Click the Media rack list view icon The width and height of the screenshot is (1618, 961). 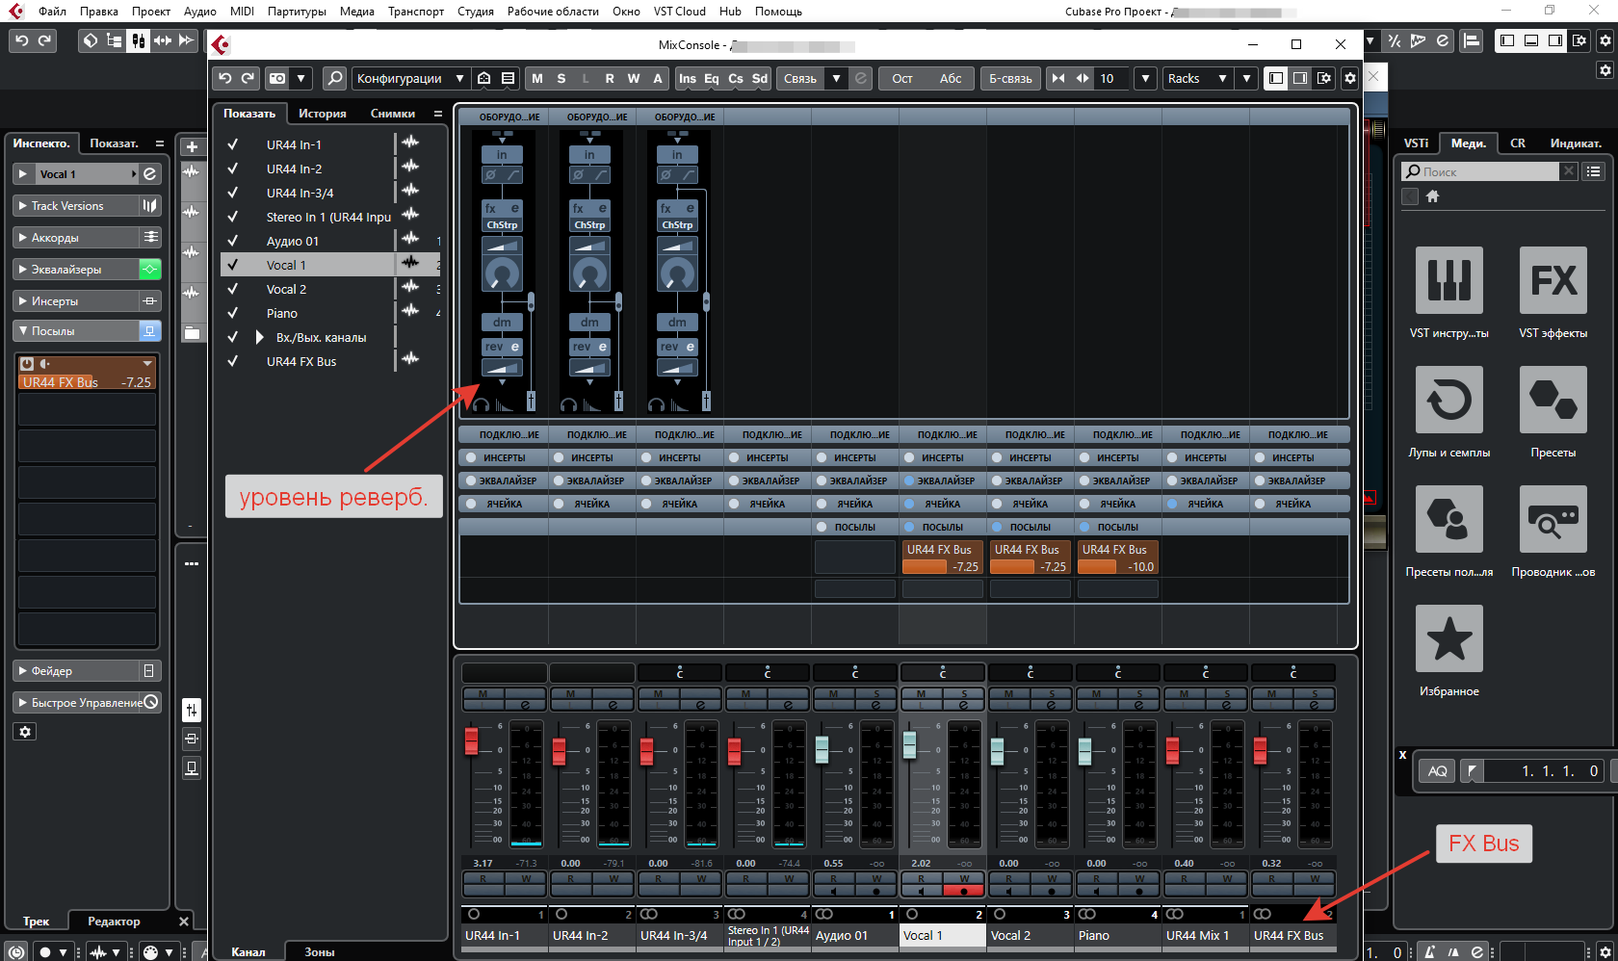point(1594,171)
